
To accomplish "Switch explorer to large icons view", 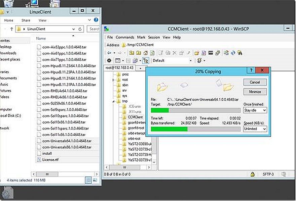I will click(95, 180).
